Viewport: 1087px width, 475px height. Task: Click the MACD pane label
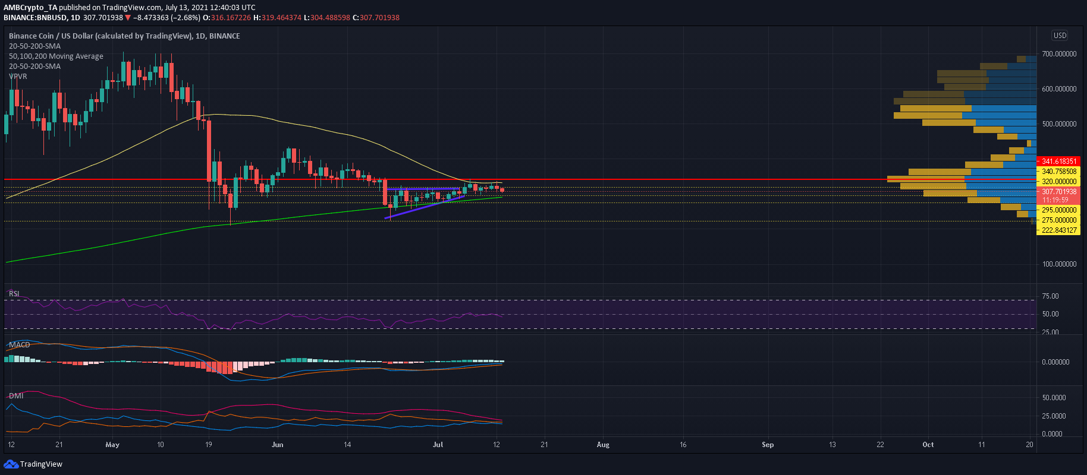pyautogui.click(x=19, y=344)
